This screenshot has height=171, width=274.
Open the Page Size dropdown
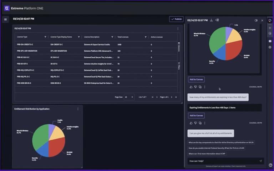pyautogui.click(x=129, y=97)
